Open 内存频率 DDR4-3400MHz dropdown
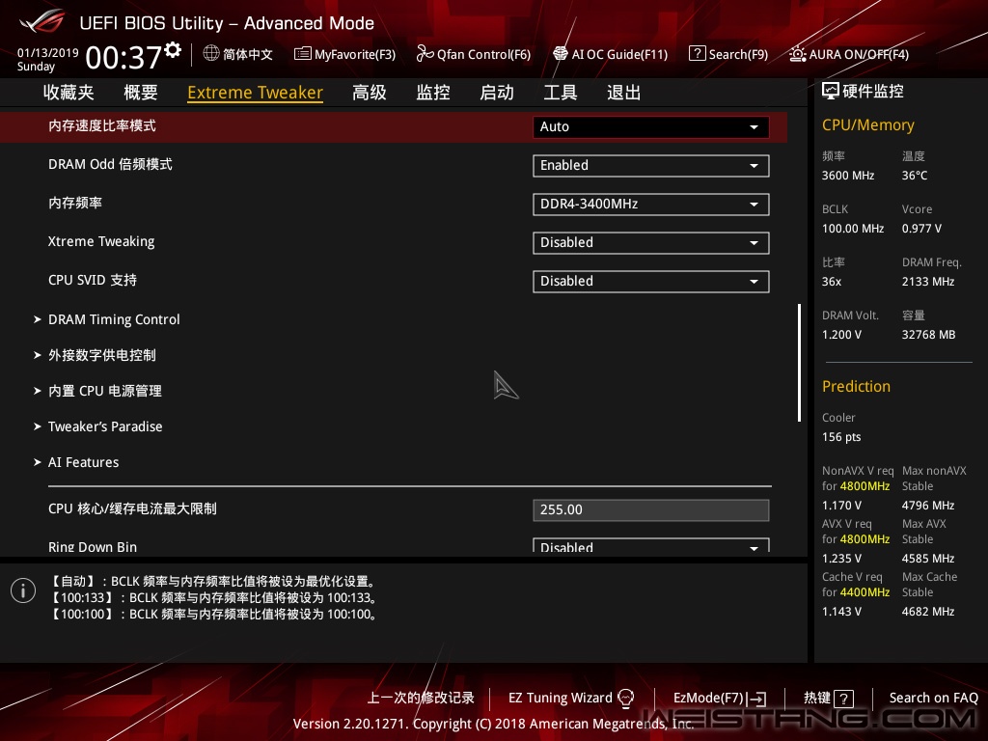Viewport: 988px width, 741px height. pyautogui.click(x=651, y=205)
